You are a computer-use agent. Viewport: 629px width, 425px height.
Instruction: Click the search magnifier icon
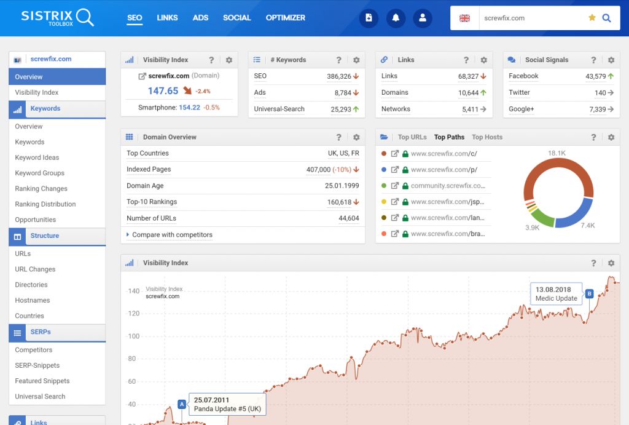(x=606, y=18)
